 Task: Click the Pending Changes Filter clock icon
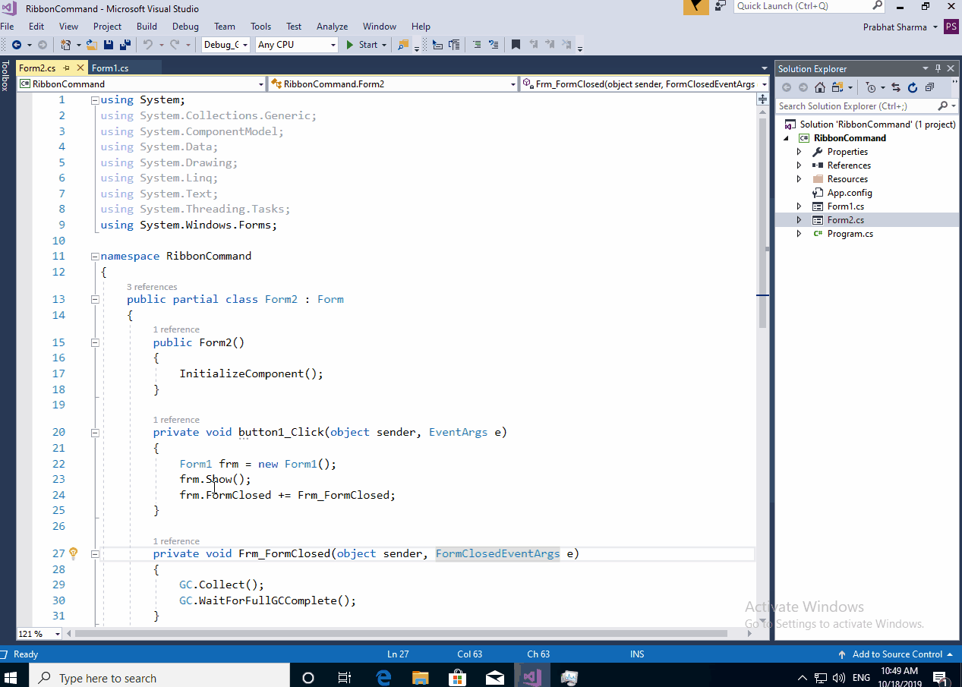(x=871, y=87)
